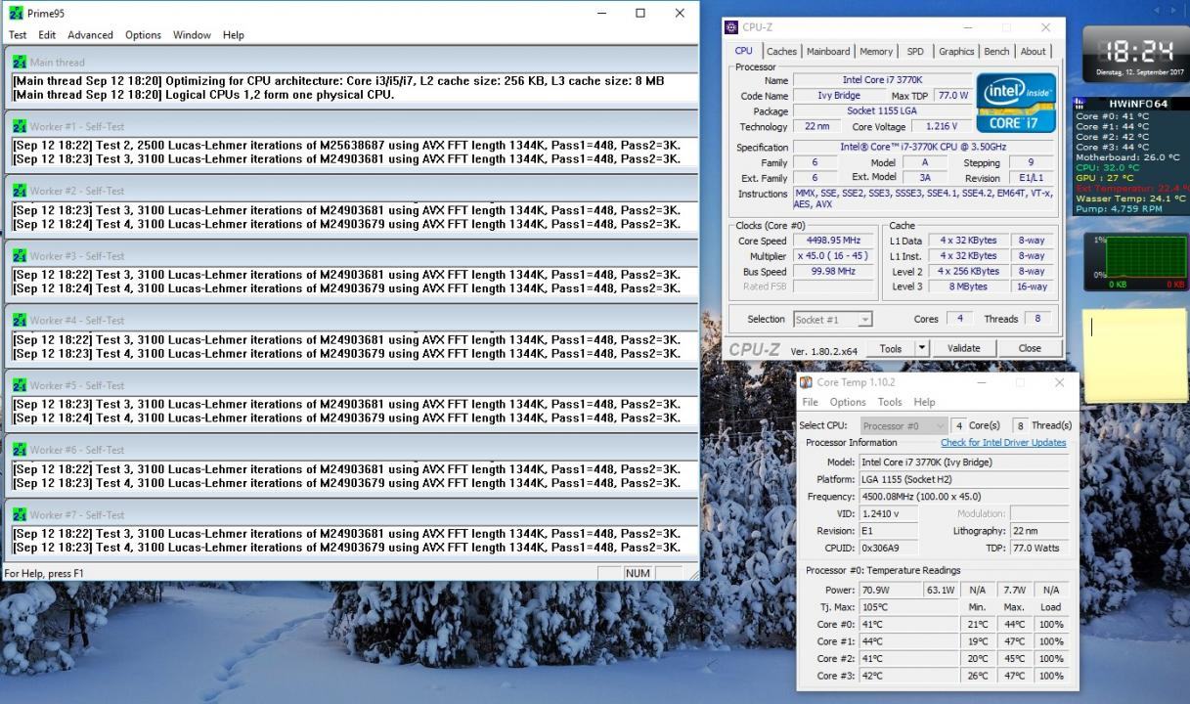
Task: Click the Worker #4 Self-Test title bar
Action: click(353, 320)
